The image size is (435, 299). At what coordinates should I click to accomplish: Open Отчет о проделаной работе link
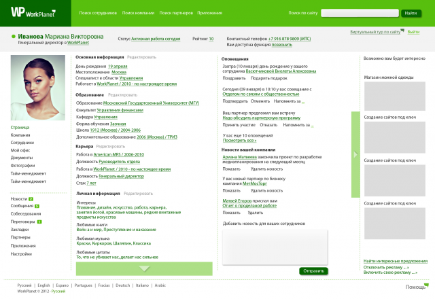[249, 205]
